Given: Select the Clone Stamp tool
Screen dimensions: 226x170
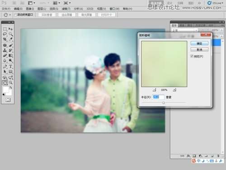Looking at the screenshot, I should click(5, 50).
